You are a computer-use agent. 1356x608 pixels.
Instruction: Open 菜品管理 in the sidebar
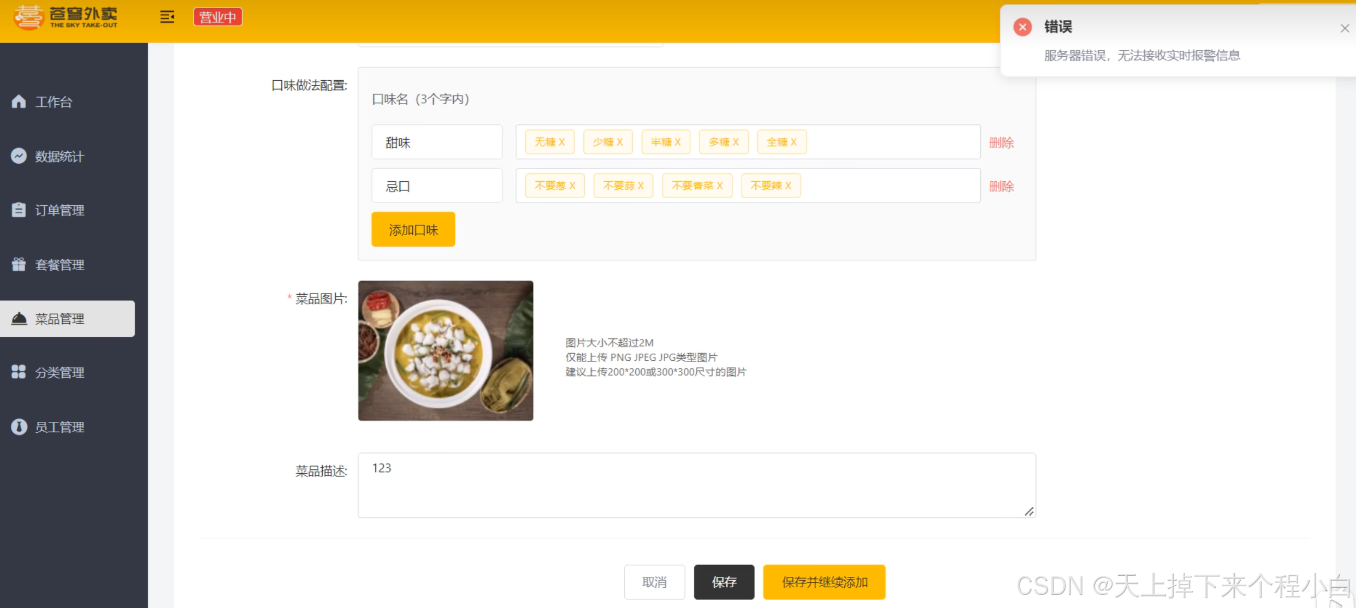pos(60,319)
